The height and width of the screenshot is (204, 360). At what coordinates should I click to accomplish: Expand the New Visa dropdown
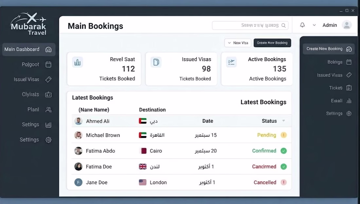(x=238, y=43)
